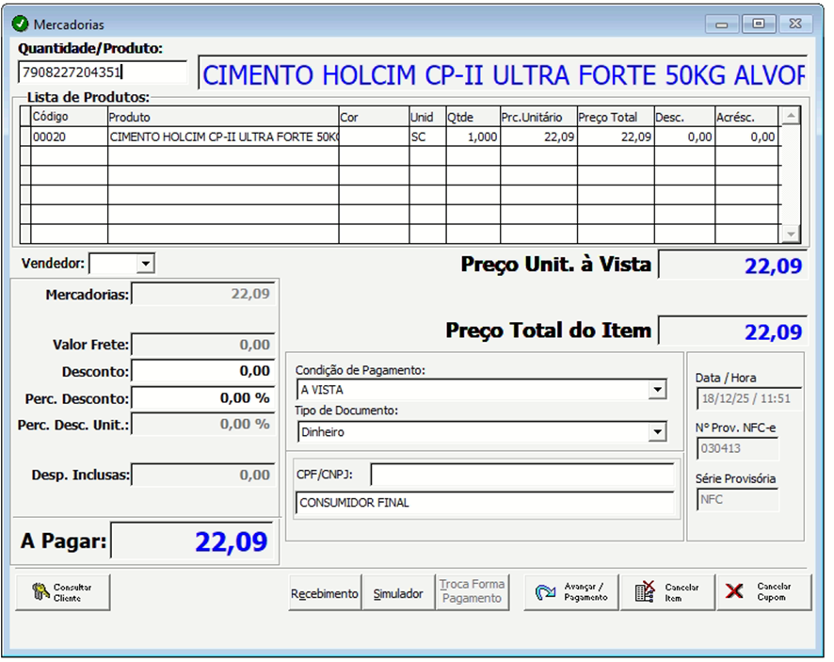This screenshot has width=834, height=662.
Task: Click the Produto column header
Action: (222, 118)
